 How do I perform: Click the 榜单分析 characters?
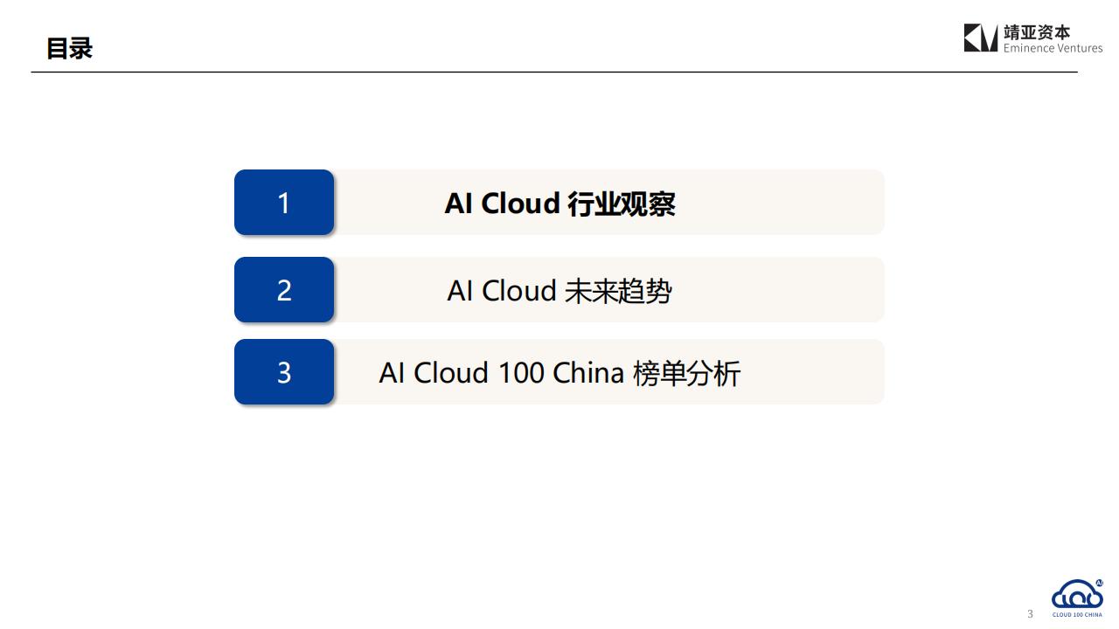click(687, 374)
